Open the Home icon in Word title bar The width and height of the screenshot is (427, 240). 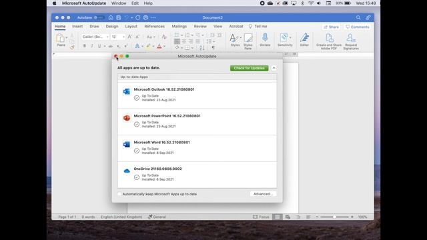point(111,18)
